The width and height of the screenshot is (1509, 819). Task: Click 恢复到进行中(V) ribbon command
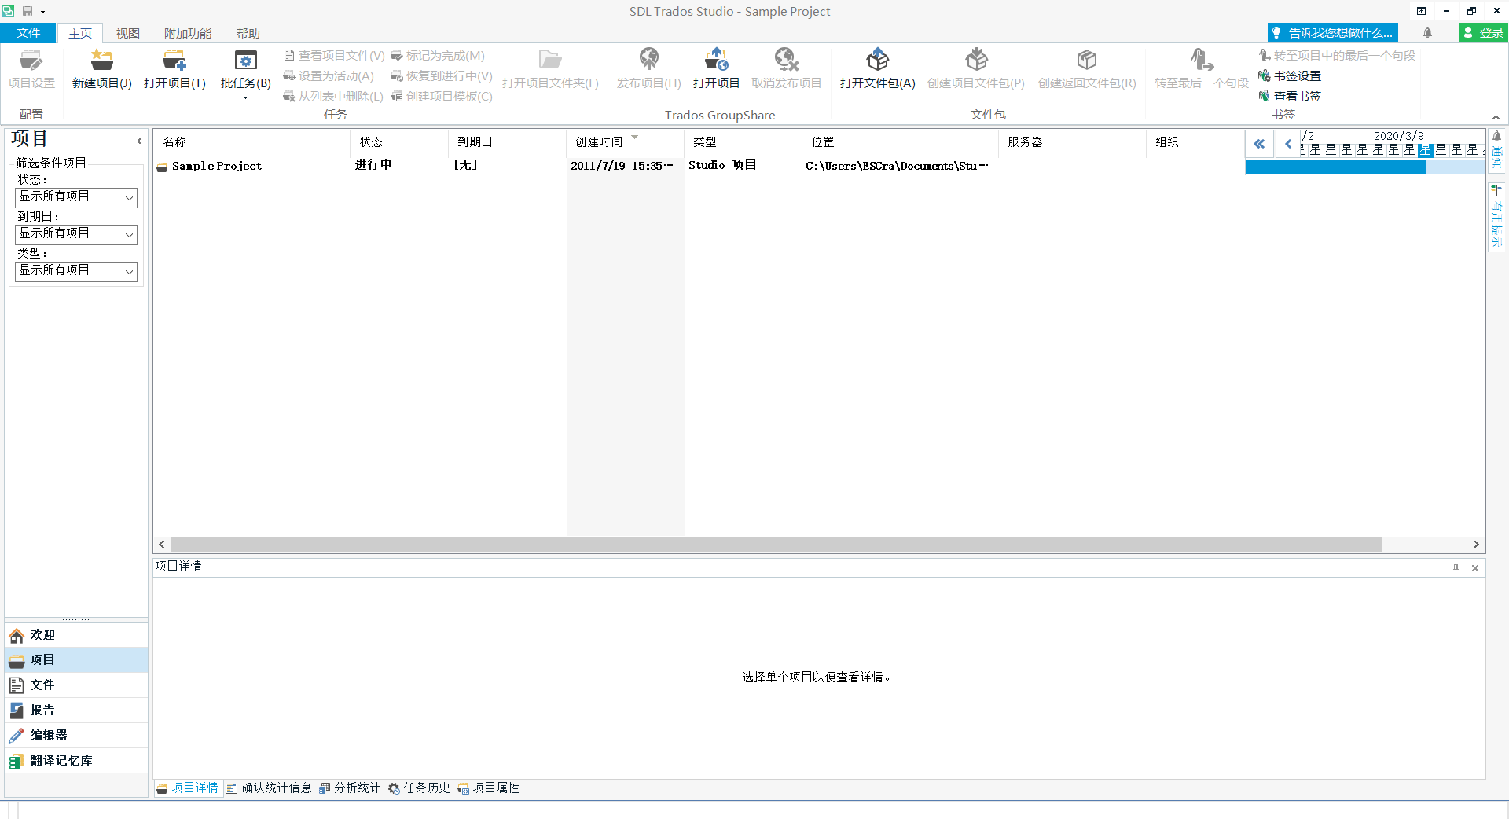click(442, 76)
